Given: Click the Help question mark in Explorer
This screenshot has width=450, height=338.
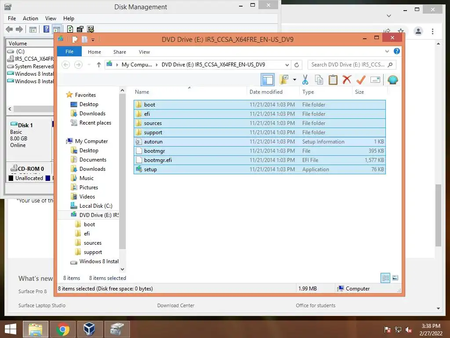Looking at the screenshot, I should [397, 51].
